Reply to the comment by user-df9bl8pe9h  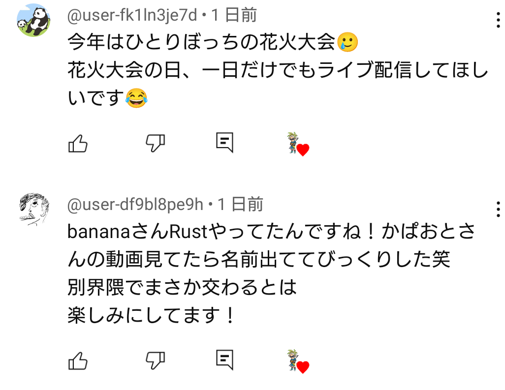tap(224, 360)
